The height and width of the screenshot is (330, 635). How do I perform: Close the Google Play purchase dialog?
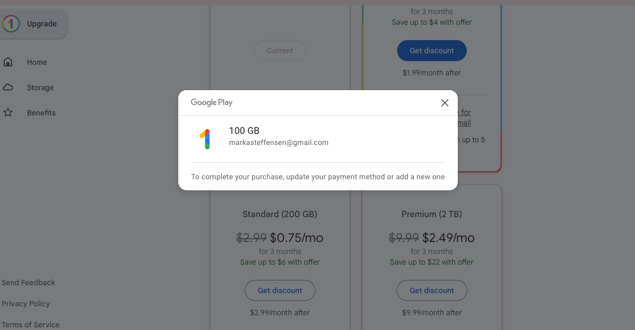click(445, 103)
